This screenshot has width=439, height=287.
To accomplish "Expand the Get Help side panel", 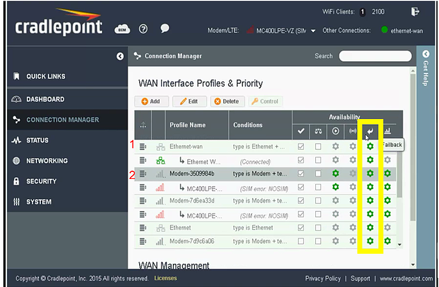I will [426, 70].
